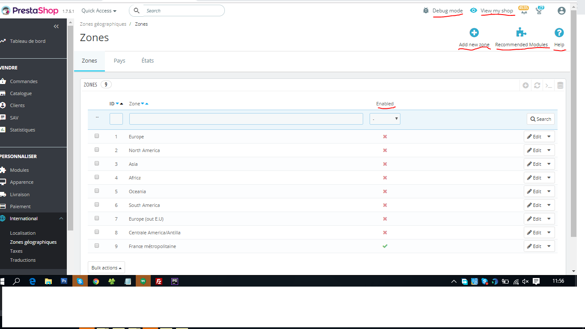
Task: Export to SQL Manager database icon
Action: 560,85
